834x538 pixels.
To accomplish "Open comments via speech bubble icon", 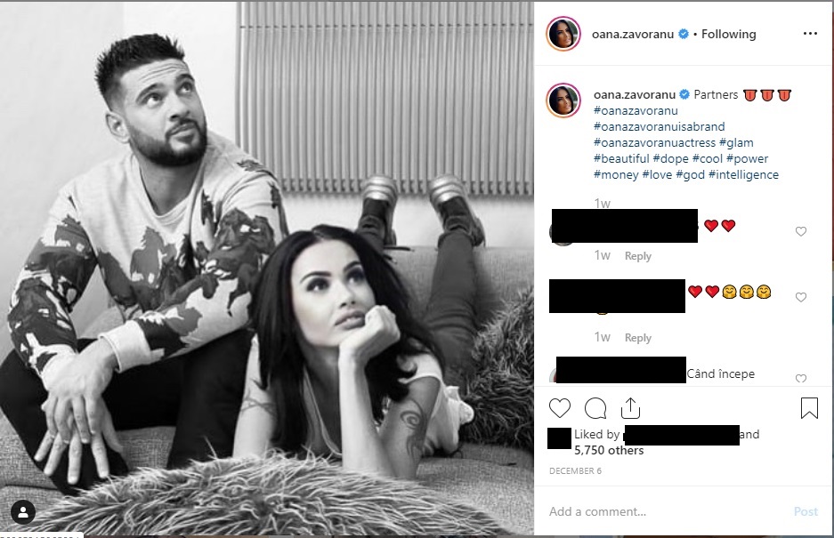I will (595, 408).
